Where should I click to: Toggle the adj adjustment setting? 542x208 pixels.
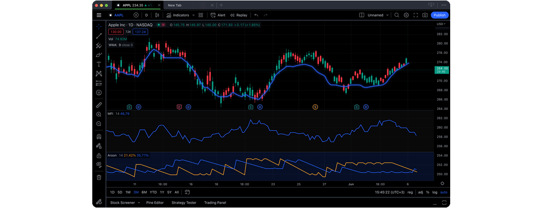[420, 192]
